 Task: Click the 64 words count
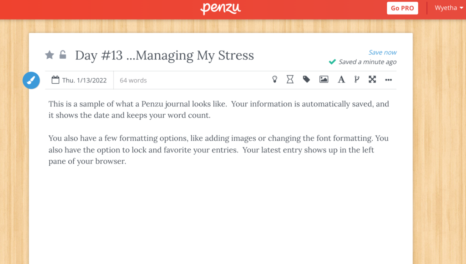tap(133, 80)
